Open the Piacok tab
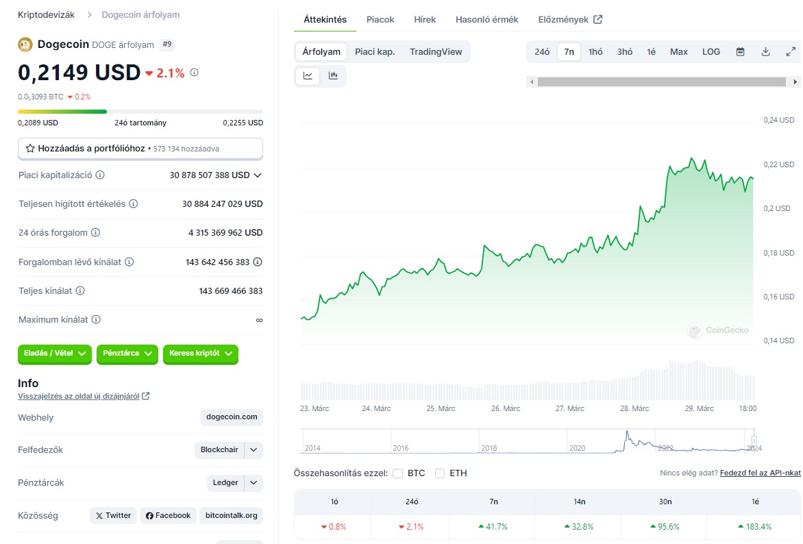 tap(380, 19)
